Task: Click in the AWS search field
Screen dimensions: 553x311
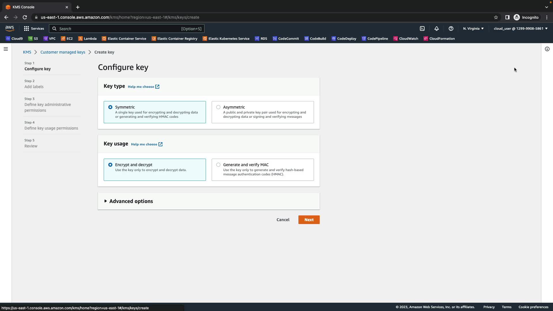Action: 118,29
